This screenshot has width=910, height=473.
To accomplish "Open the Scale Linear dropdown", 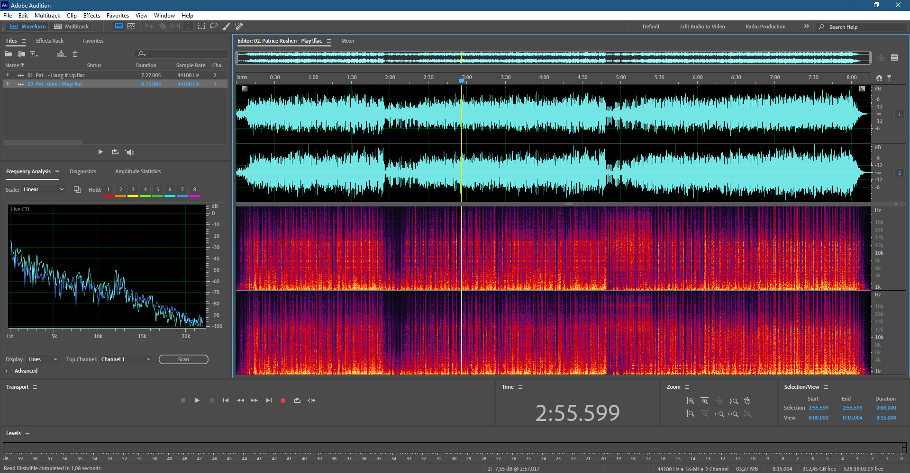I will coord(43,189).
